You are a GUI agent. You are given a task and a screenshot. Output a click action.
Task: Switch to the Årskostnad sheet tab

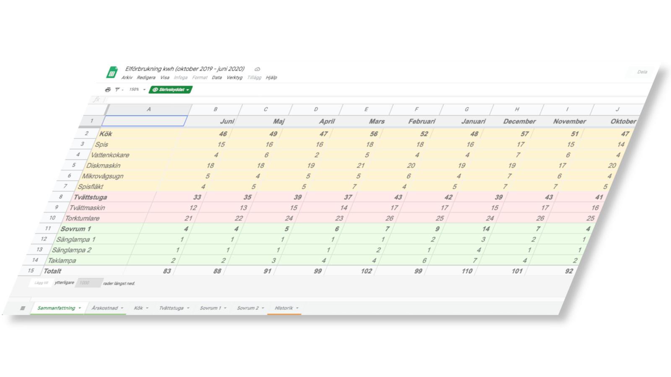[105, 308]
